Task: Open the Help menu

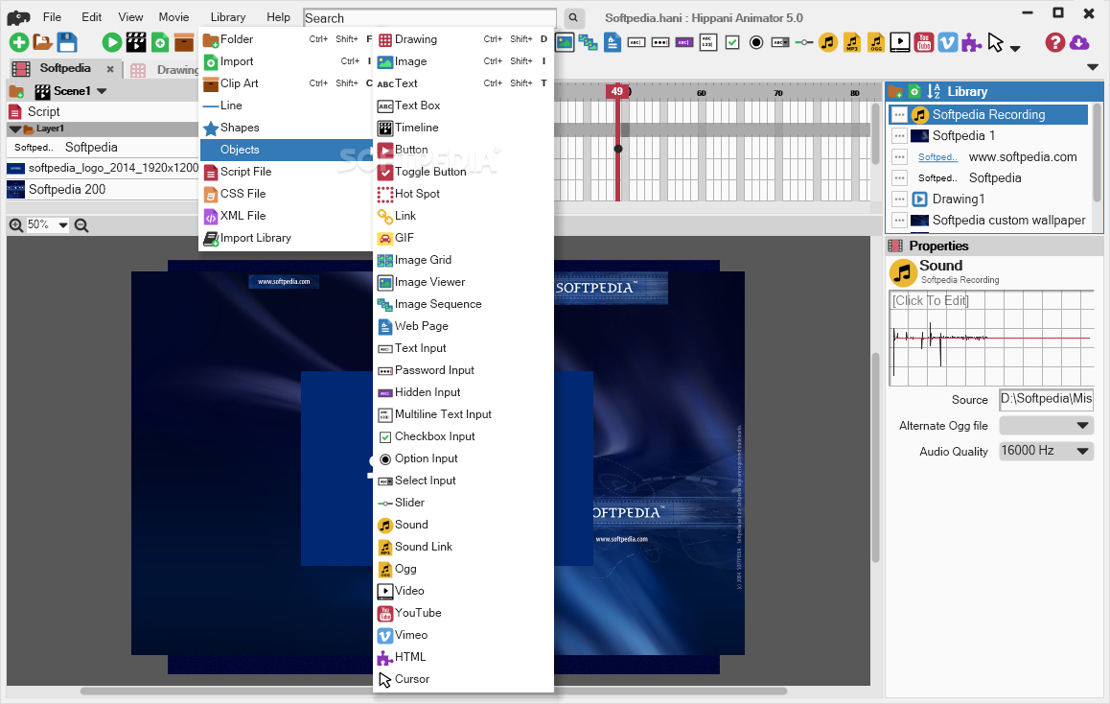Action: click(278, 17)
